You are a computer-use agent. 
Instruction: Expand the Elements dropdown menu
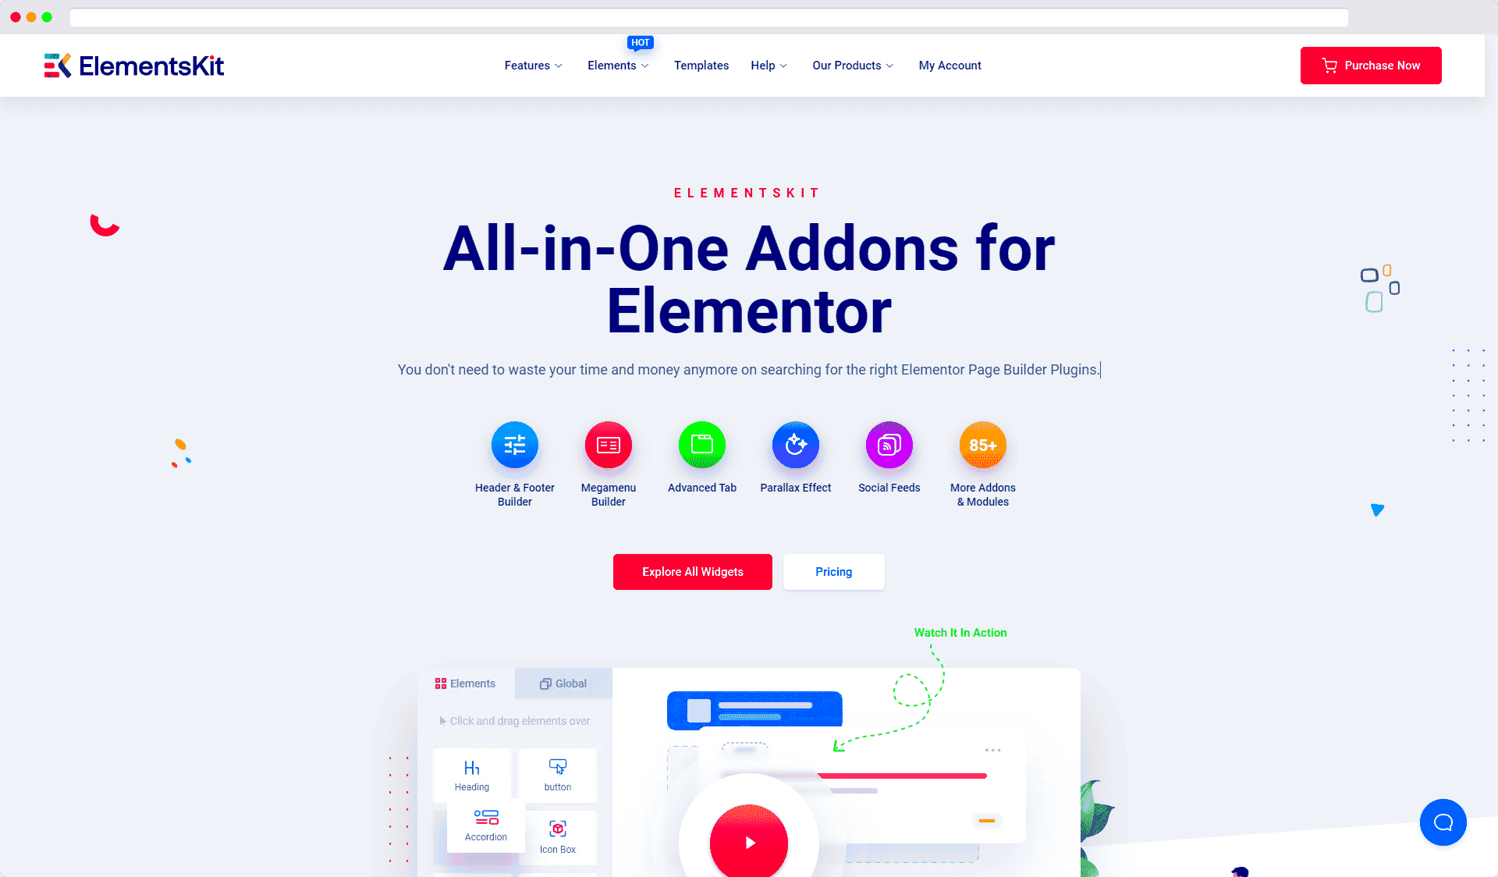619,65
